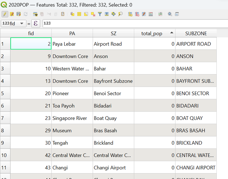Click the Save edits icon
Image resolution: width=228 pixels, height=179 pixels.
[19, 14]
